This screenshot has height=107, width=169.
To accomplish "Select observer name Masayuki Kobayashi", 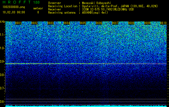I will [x=96, y=3].
